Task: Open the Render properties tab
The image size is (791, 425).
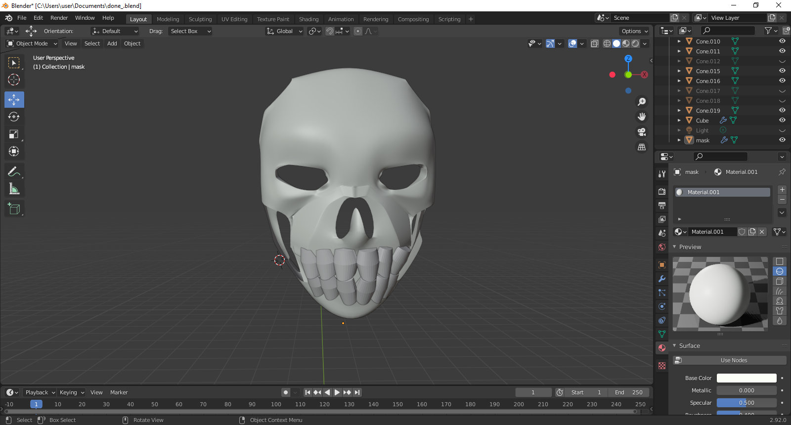Action: [x=662, y=191]
